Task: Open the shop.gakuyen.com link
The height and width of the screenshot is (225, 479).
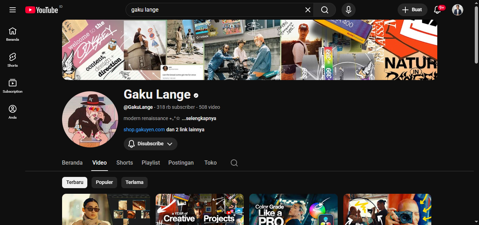Action: 144,130
